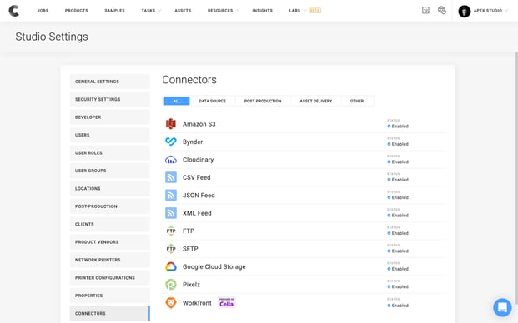Open the Bynder connector name
This screenshot has width=518, height=323.
pyautogui.click(x=193, y=142)
